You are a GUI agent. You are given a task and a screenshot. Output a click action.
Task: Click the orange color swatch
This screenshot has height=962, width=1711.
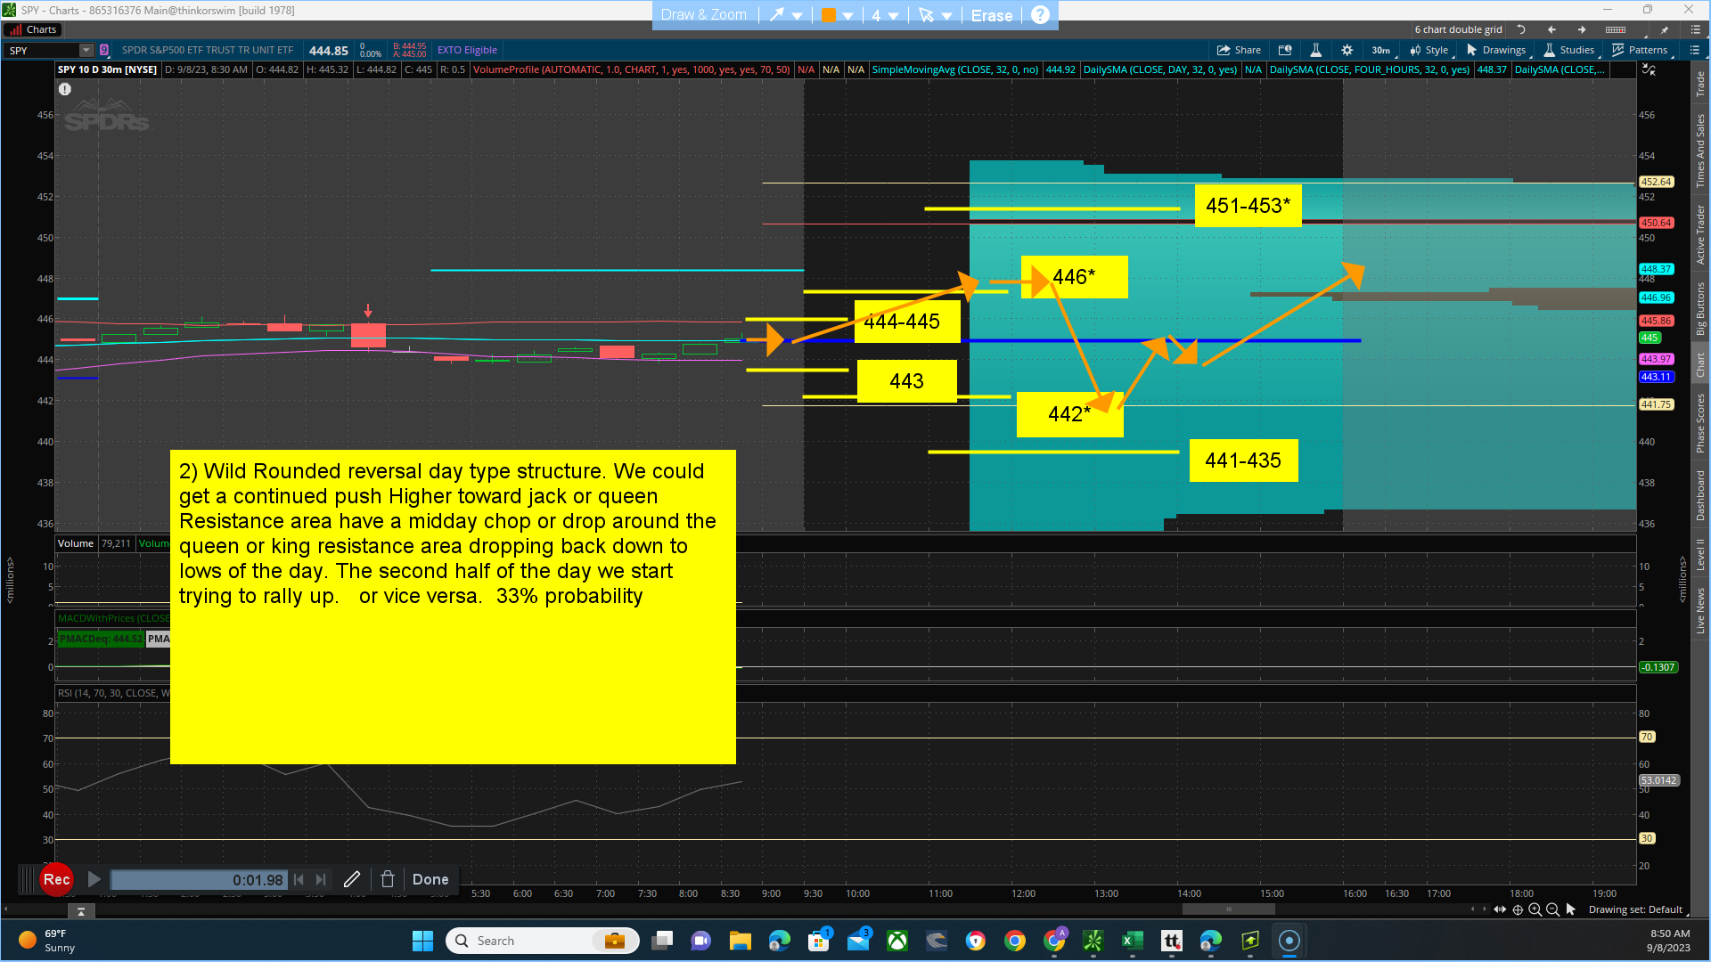(x=828, y=15)
